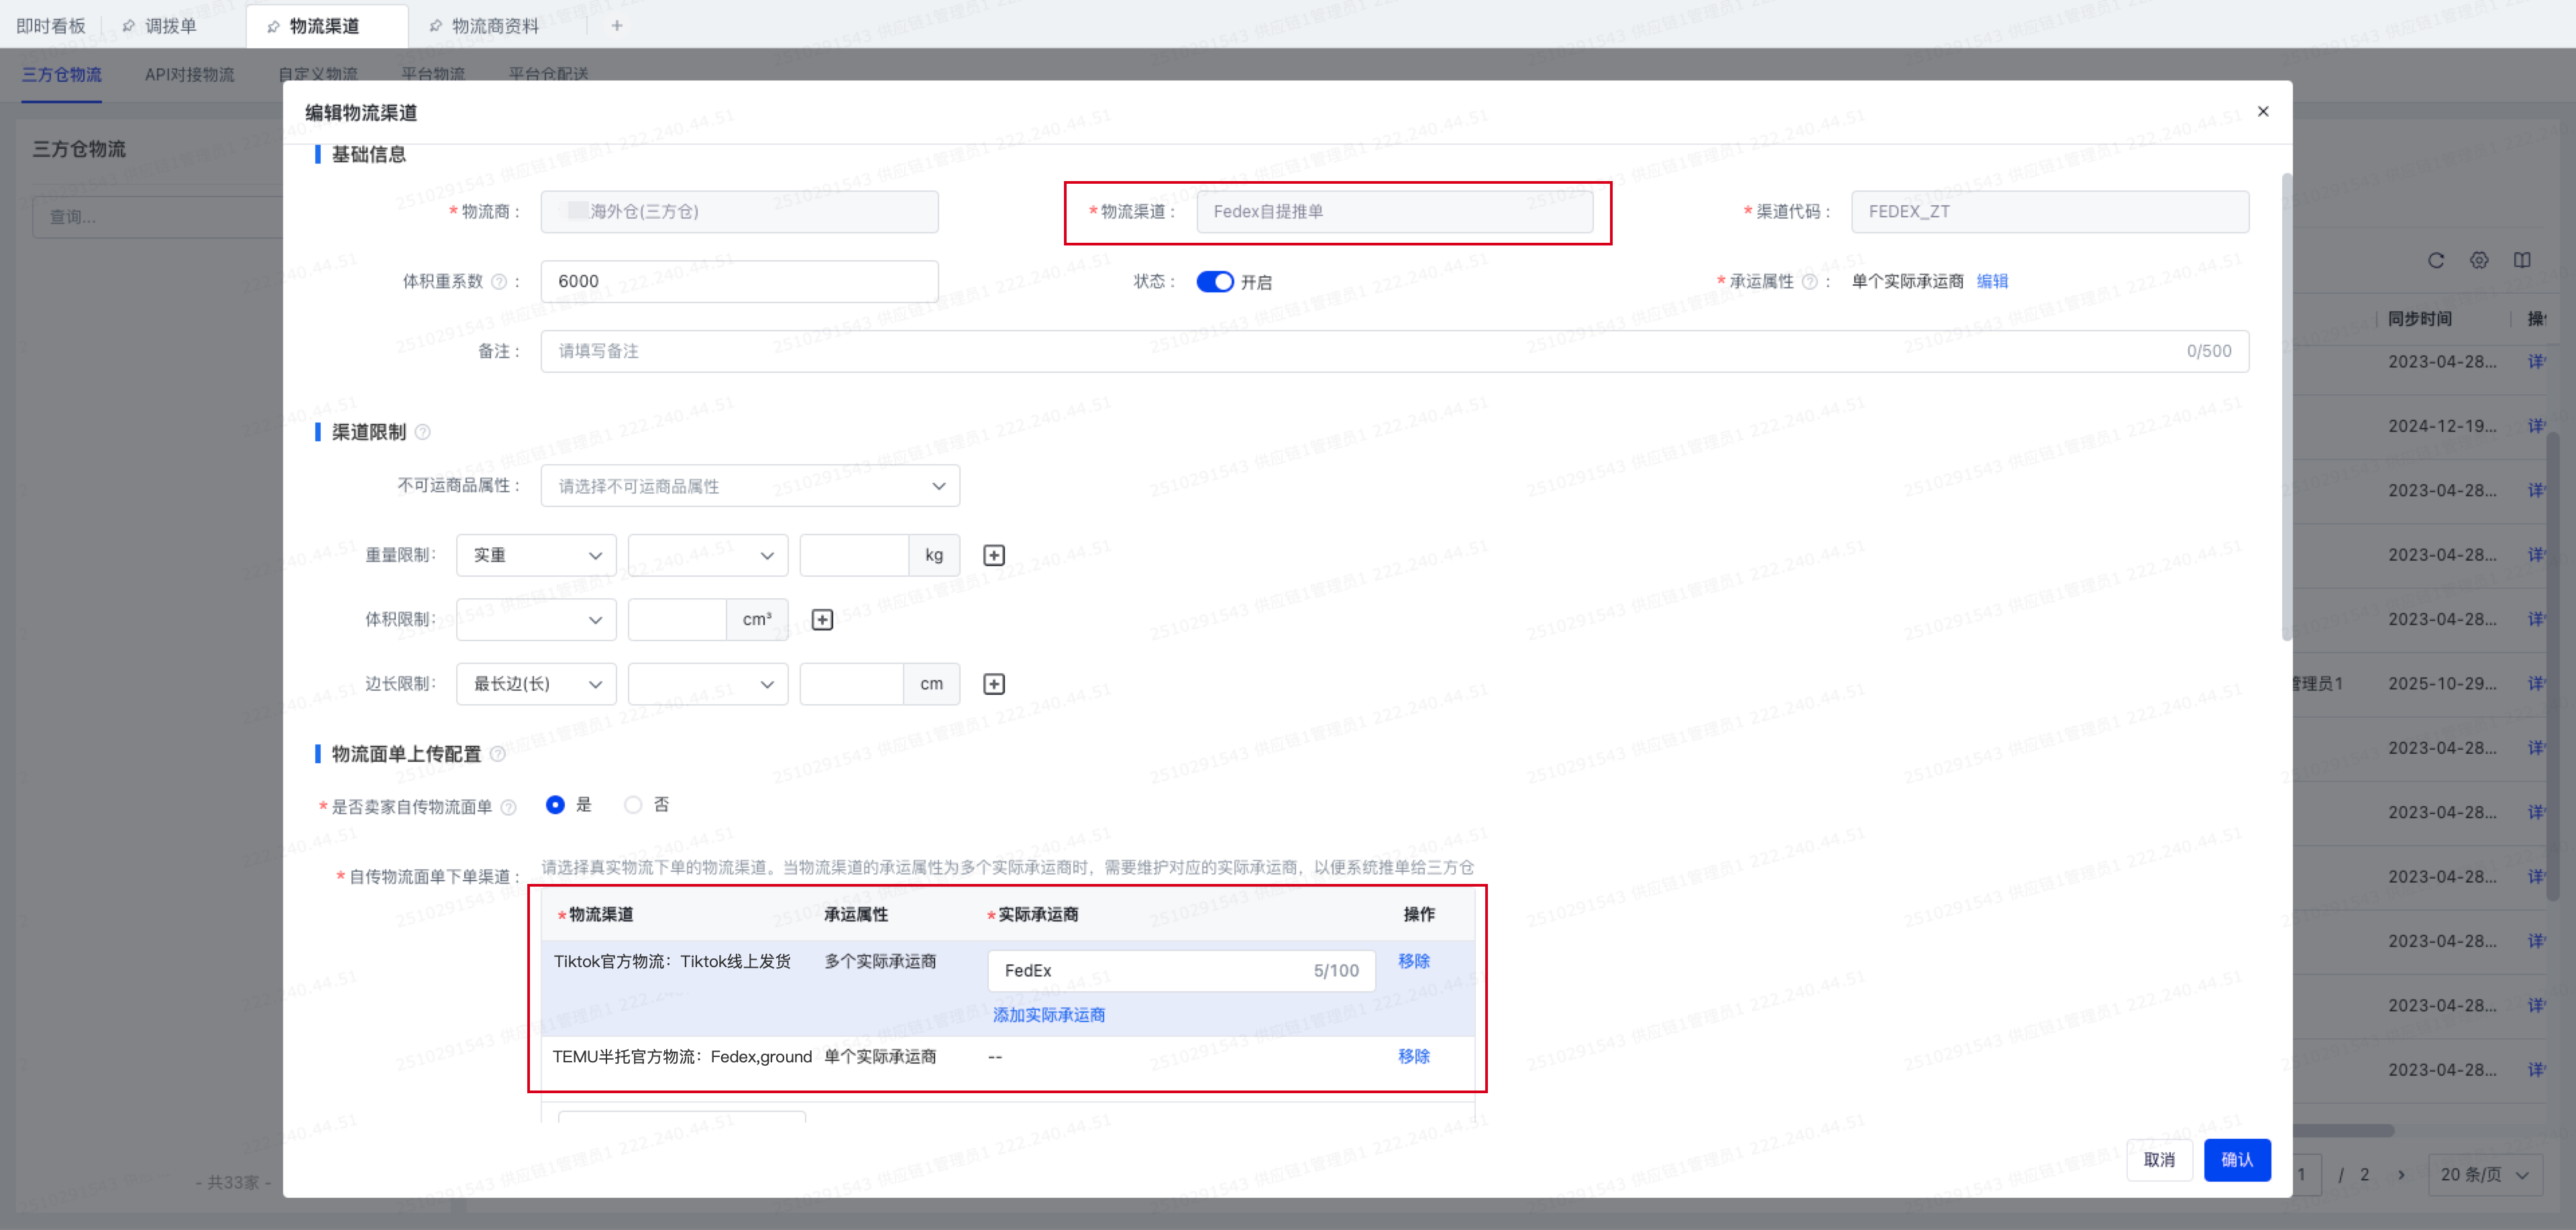This screenshot has height=1230, width=2576.
Task: Select 是 for seller self-upload label
Action: click(x=555, y=805)
